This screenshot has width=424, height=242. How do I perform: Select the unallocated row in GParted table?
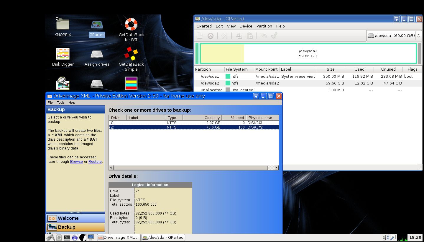308,90
